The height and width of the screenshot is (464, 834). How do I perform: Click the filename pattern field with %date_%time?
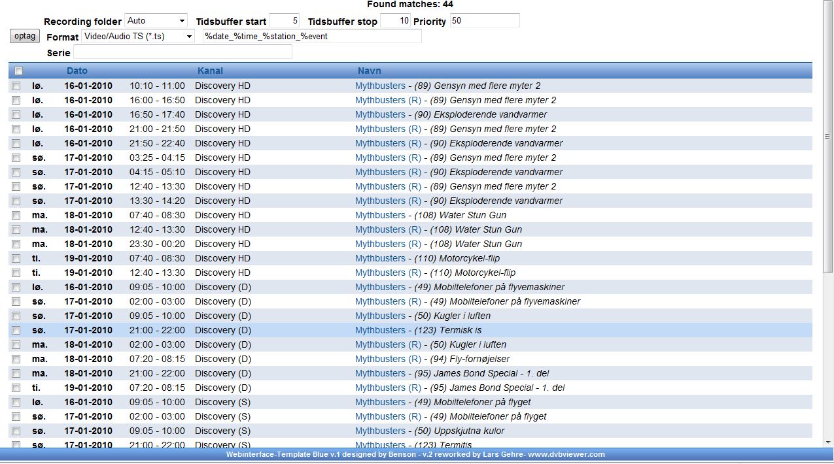(x=312, y=37)
